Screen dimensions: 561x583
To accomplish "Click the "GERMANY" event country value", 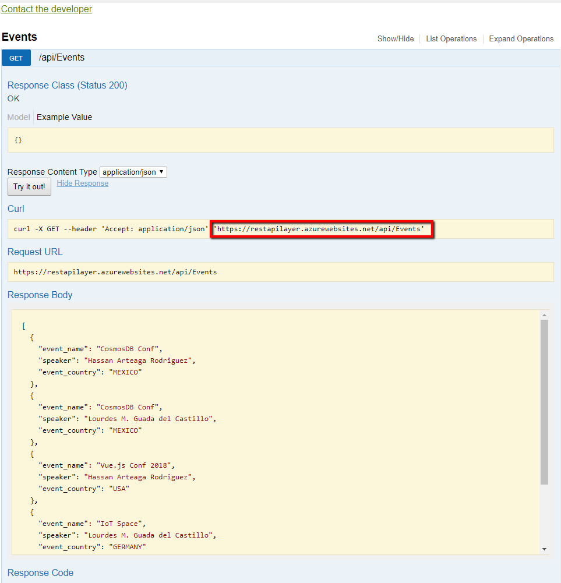I will click(x=127, y=547).
